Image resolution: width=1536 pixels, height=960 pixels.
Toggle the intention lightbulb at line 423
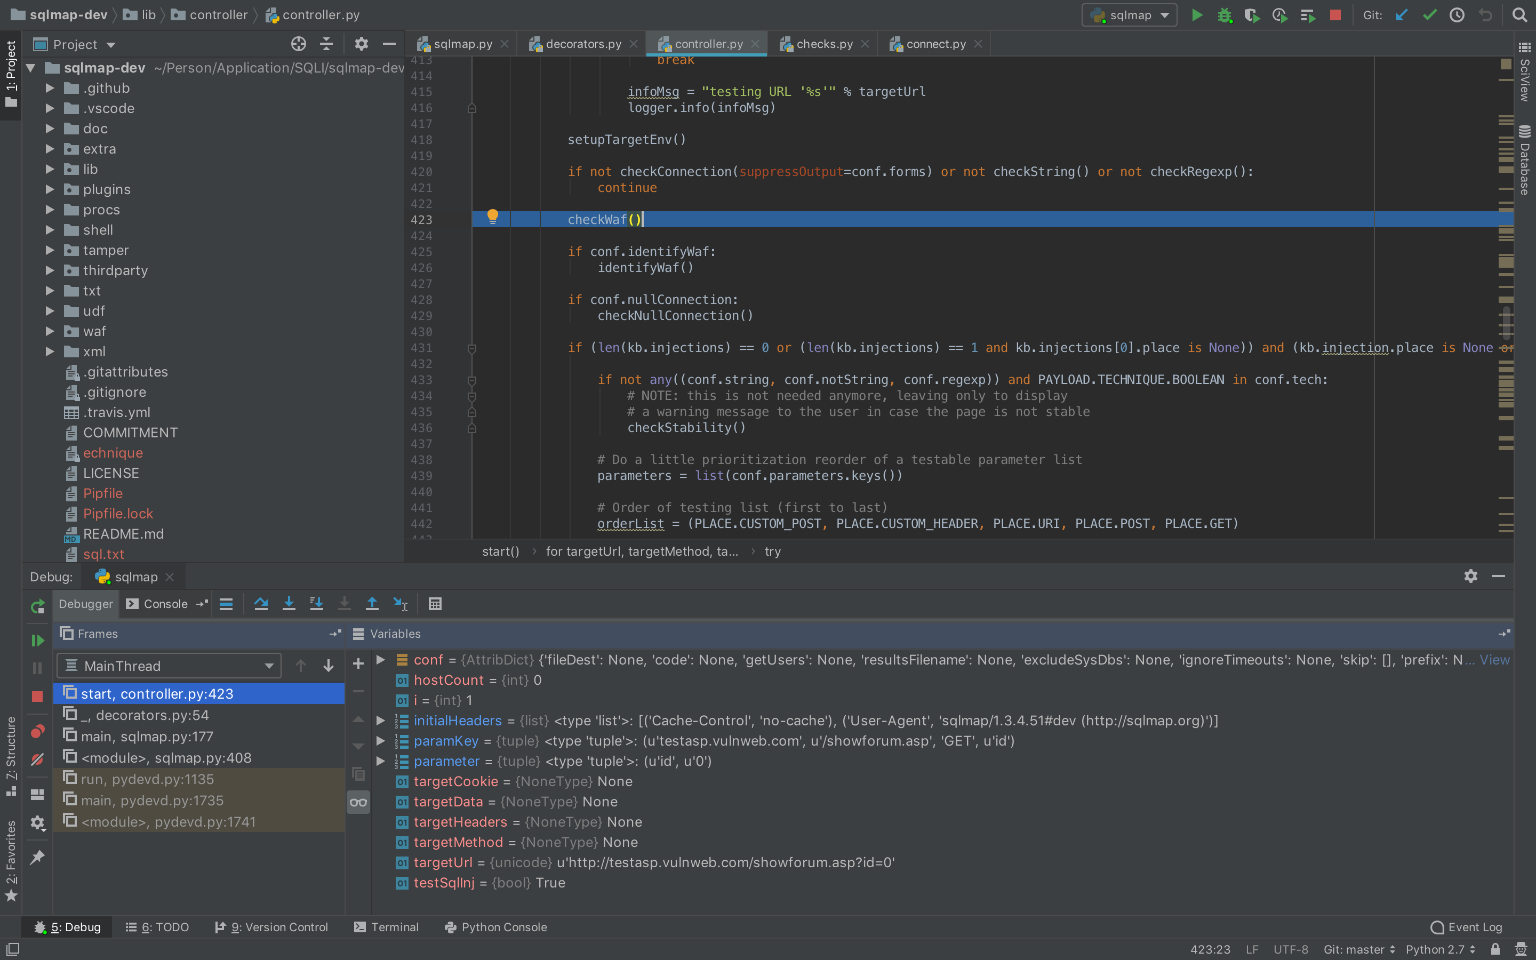point(493,217)
